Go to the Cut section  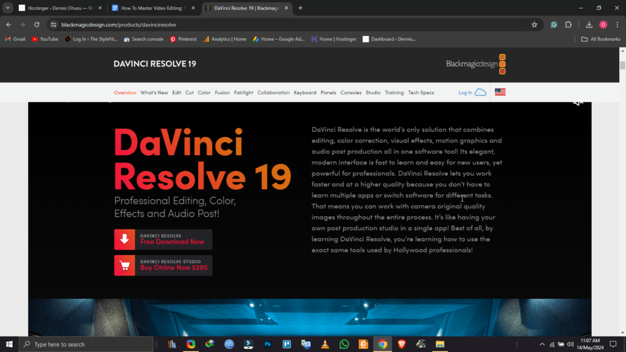[190, 93]
